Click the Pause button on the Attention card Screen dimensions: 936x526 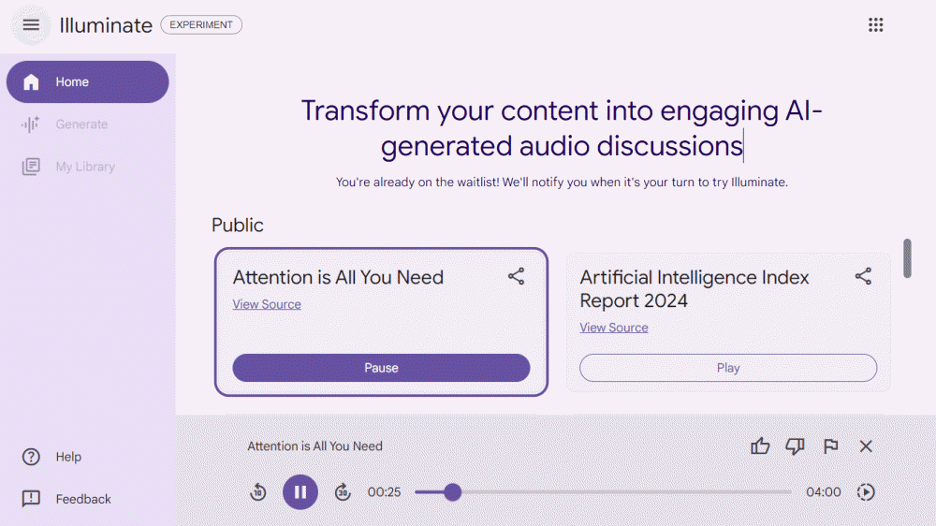[x=381, y=368]
